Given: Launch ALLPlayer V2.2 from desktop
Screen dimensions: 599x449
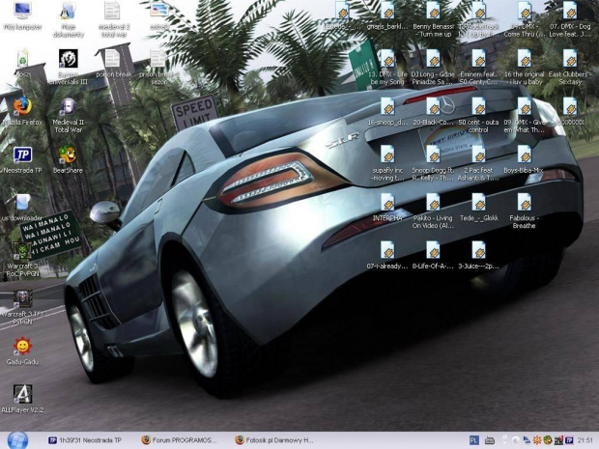Looking at the screenshot, I should [x=22, y=393].
